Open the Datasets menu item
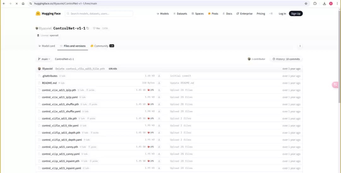The image size is (341, 173). [180, 14]
